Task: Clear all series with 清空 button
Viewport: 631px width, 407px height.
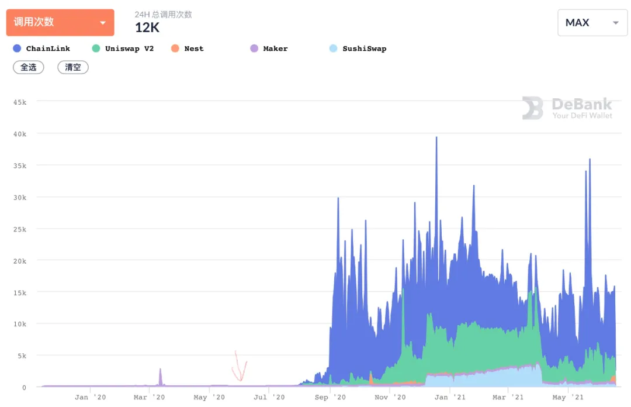Action: 73,67
